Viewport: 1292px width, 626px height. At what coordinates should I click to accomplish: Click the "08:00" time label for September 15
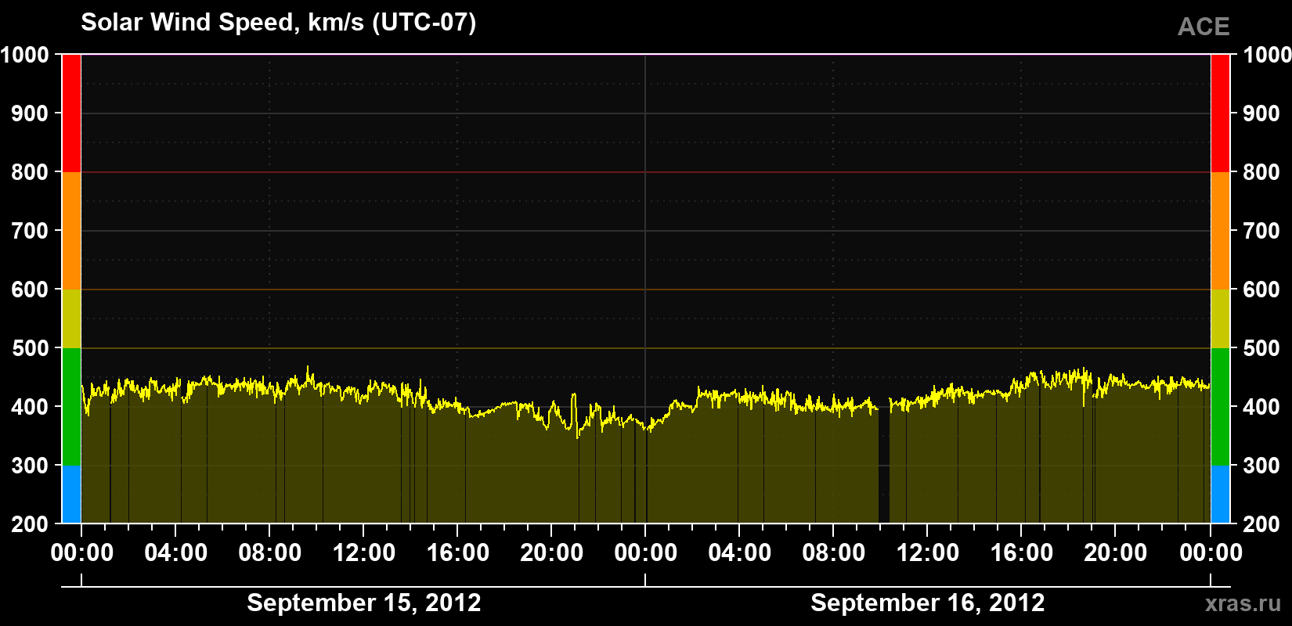270,553
